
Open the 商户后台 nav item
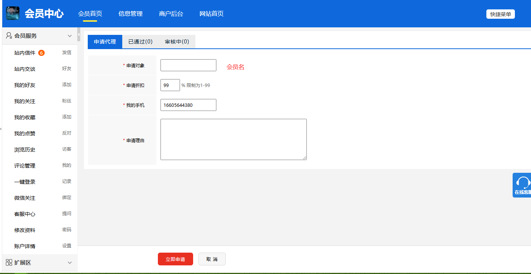point(171,14)
